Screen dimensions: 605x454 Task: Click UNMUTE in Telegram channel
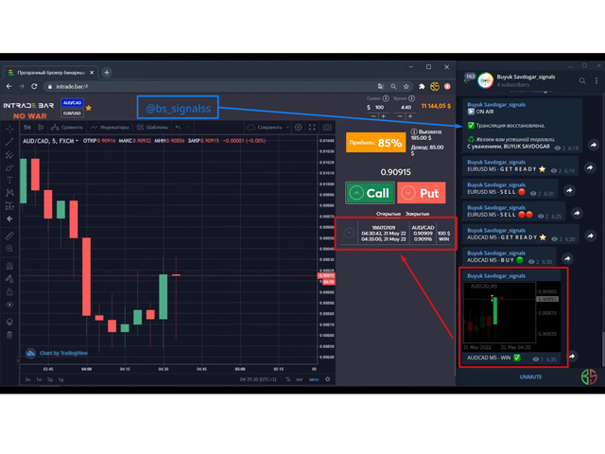(530, 376)
